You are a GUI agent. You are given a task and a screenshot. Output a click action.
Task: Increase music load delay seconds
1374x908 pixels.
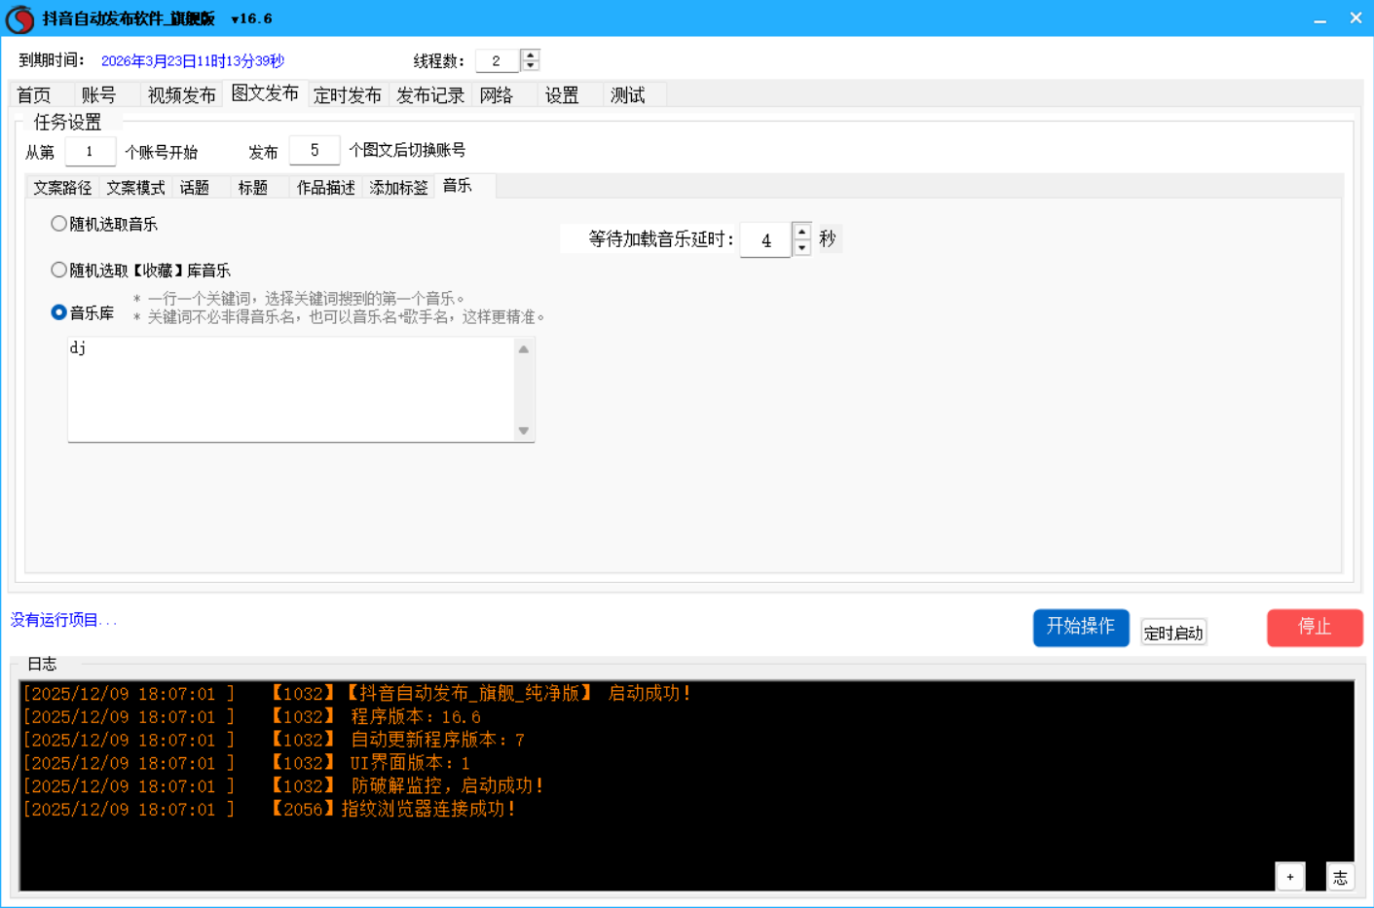click(801, 232)
